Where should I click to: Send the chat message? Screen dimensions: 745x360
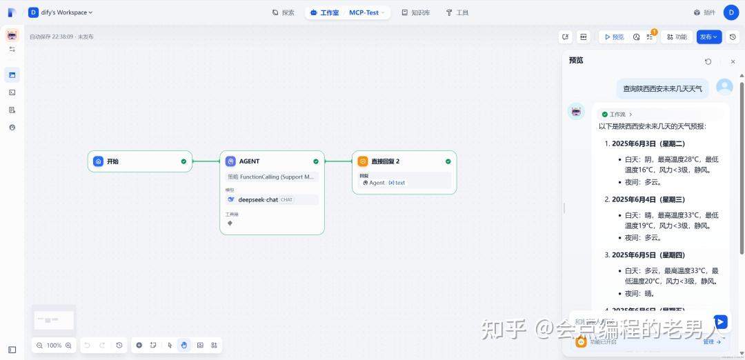pyautogui.click(x=721, y=322)
